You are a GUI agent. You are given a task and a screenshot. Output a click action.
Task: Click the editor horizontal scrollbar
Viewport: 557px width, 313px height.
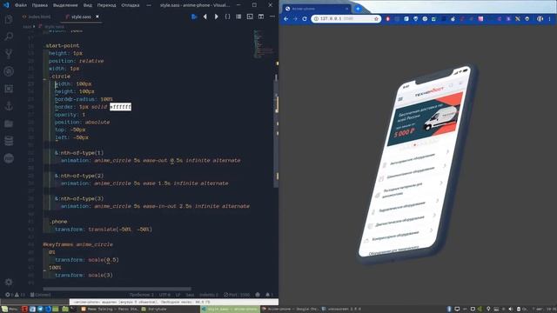click(117, 289)
